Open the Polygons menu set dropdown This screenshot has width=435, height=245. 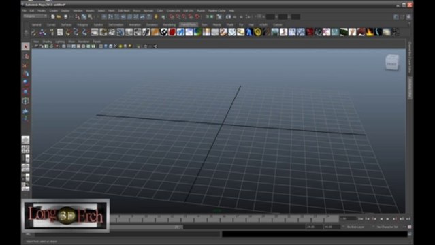pyautogui.click(x=35, y=16)
